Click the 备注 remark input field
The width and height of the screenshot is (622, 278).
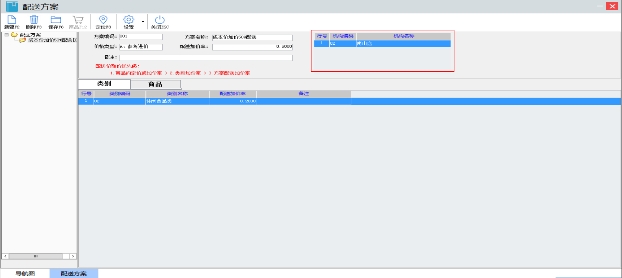[x=206, y=58]
